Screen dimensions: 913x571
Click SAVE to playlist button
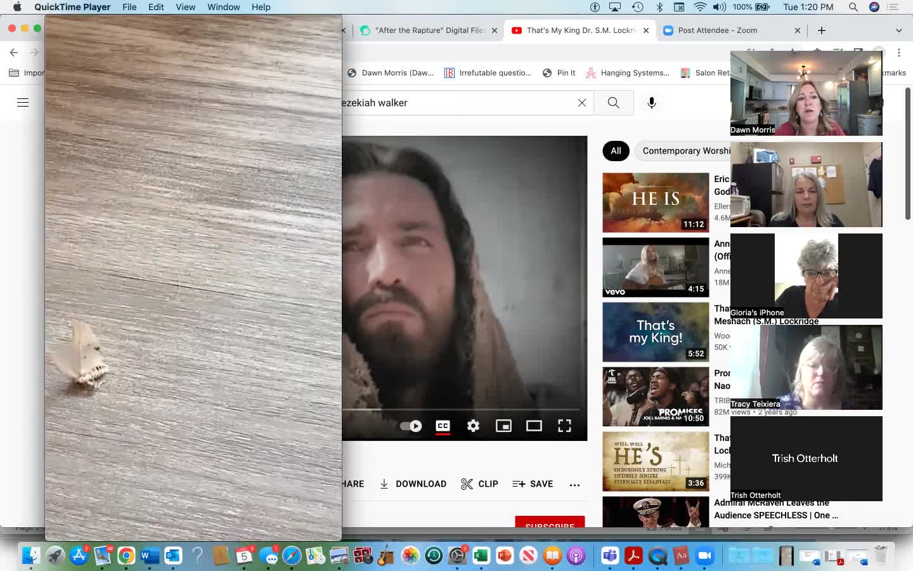533,484
